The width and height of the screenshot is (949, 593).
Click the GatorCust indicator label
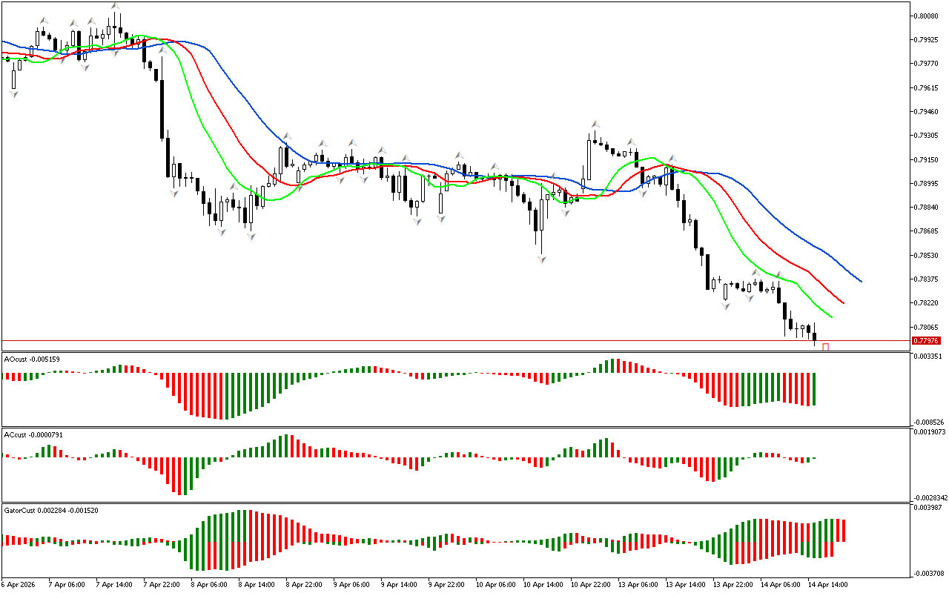[x=51, y=510]
